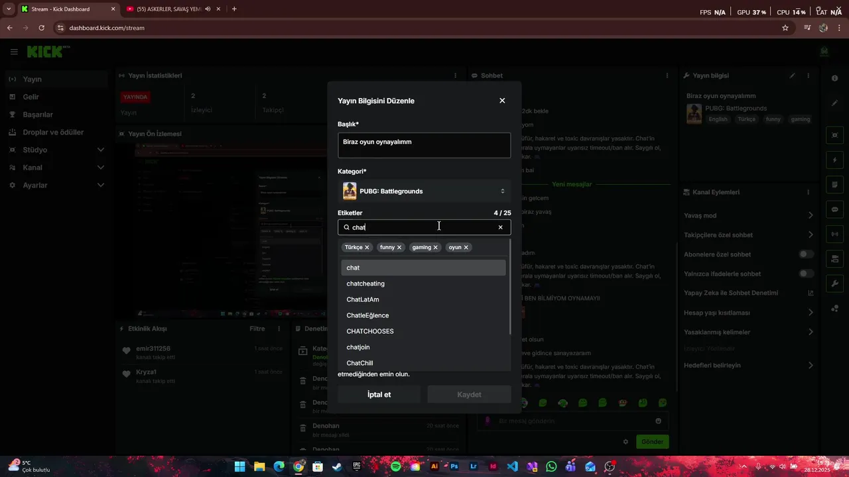Screen dimensions: 849x477
Task: Open a new browser tab
Action: pyautogui.click(x=234, y=9)
